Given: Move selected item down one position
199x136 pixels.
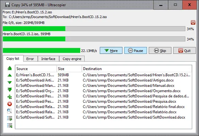Looking at the screenshot, I should tap(10, 82).
